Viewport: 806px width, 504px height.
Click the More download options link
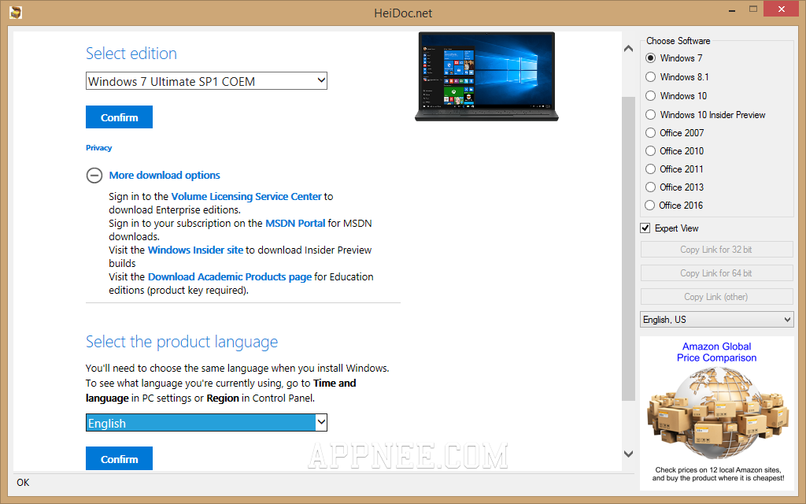[x=165, y=176]
